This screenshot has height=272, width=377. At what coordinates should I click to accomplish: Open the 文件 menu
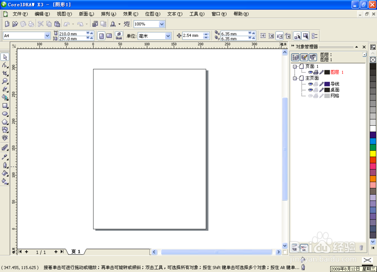point(17,14)
